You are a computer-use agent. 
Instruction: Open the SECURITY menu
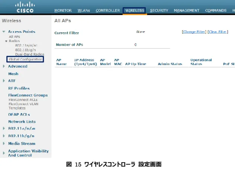tap(159, 10)
